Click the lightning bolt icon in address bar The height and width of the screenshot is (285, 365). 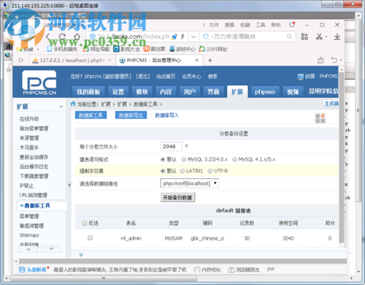point(182,37)
